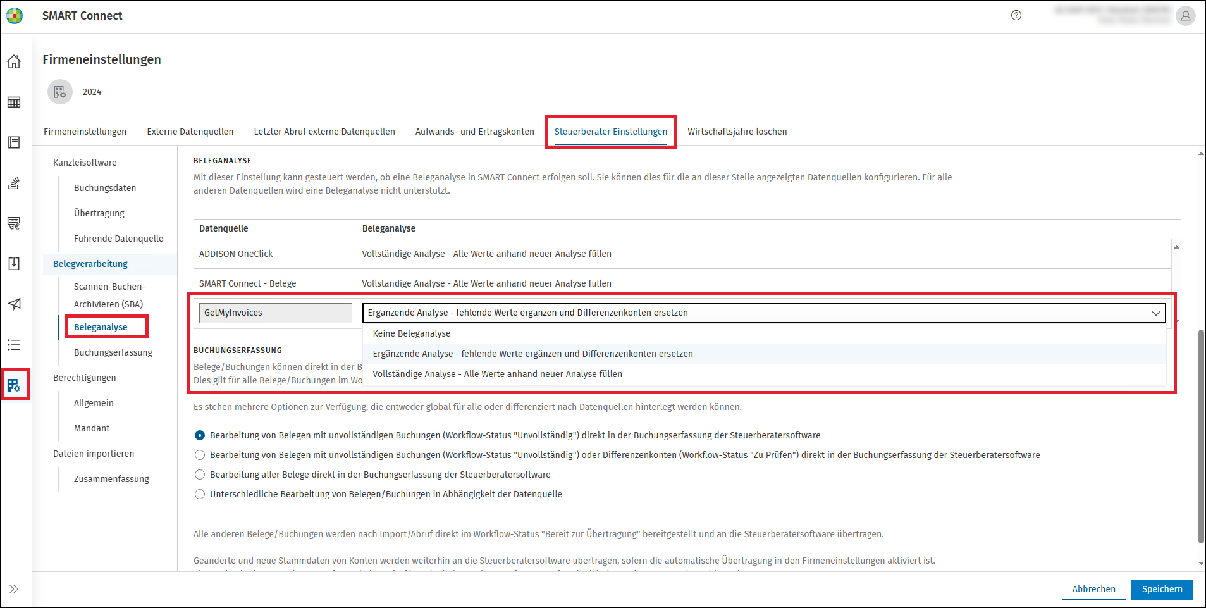Screen dimensions: 1206x608
Task: Open Zusammenfassung navigation item
Action: point(111,479)
